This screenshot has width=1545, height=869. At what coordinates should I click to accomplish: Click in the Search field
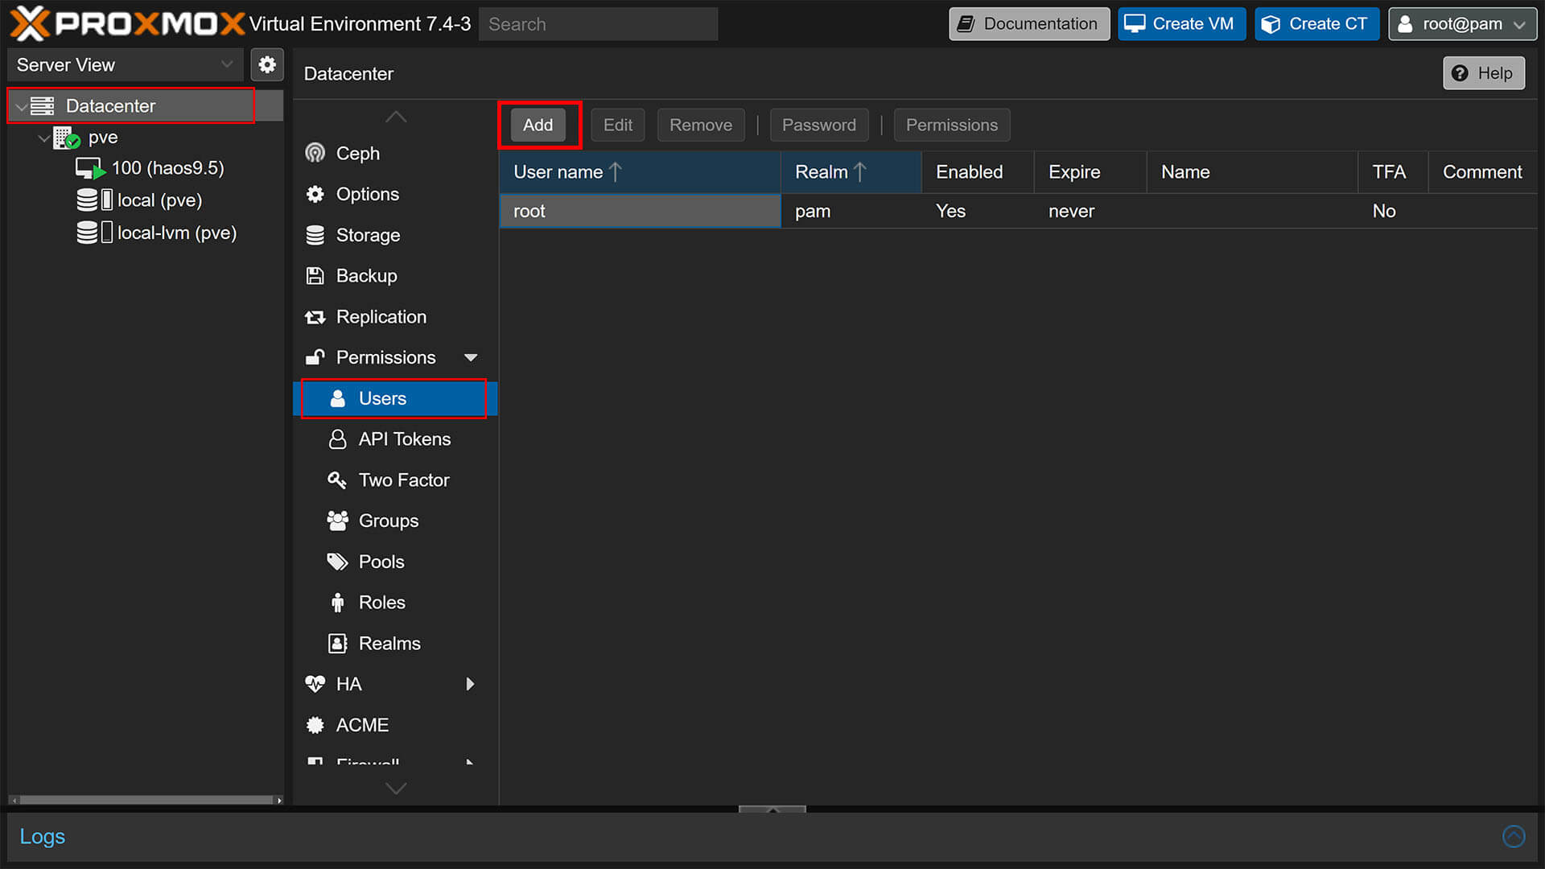(x=598, y=23)
